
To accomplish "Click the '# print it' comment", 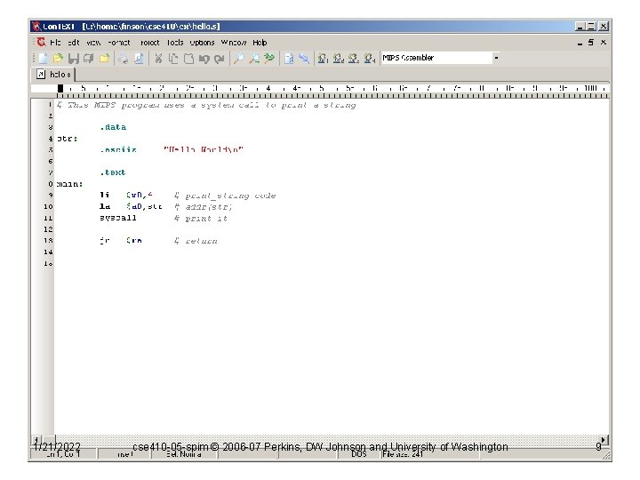I will 200,219.
